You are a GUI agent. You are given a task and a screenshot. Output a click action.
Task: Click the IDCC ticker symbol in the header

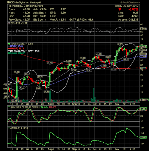11,2
